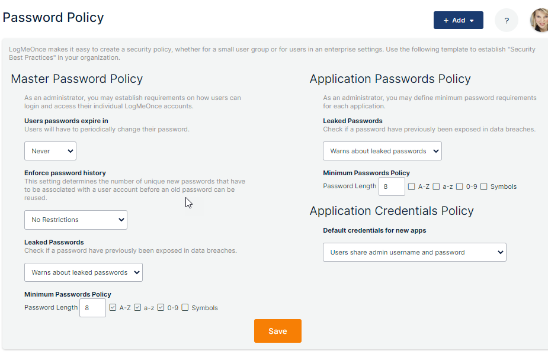This screenshot has width=548, height=354.
Task: Expand the No Restrictions password history dropdown
Action: (76, 220)
